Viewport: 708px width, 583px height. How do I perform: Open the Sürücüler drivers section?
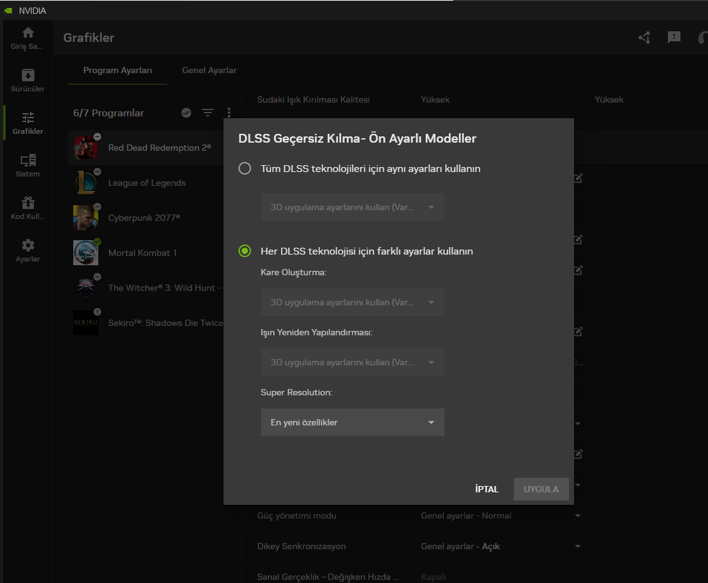coord(28,75)
